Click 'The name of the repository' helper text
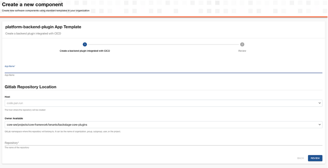 17,148
